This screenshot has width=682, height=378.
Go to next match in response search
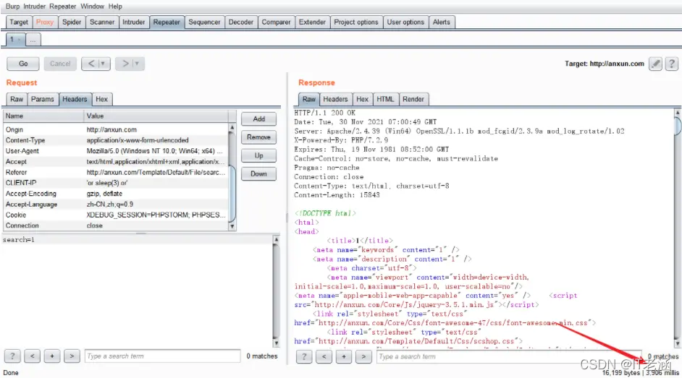tap(363, 357)
